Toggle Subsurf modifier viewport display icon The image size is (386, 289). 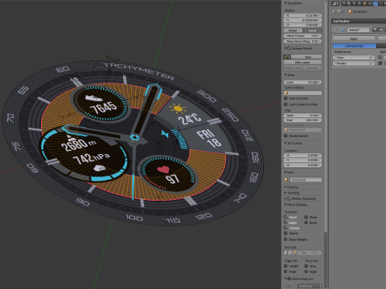[x=381, y=30]
